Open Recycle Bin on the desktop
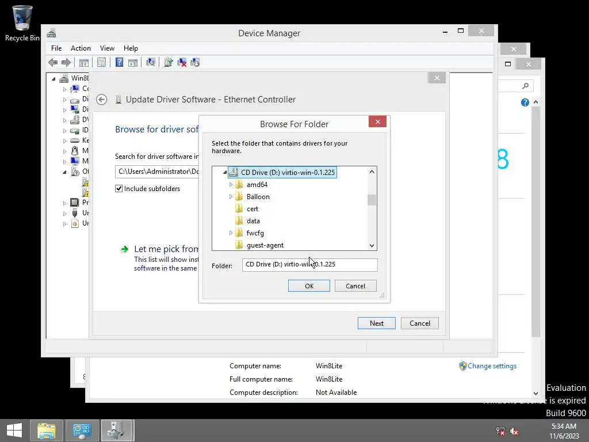The image size is (589, 442). pyautogui.click(x=22, y=23)
